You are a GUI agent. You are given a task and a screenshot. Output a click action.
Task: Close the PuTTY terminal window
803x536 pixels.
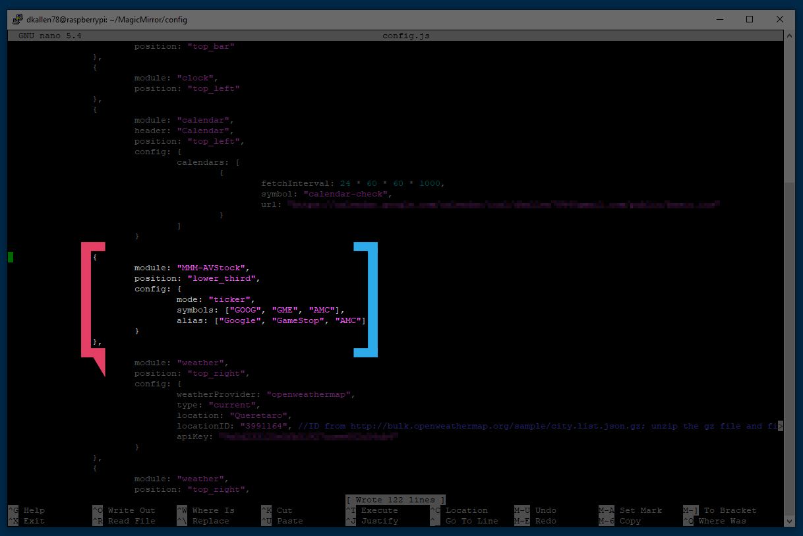pyautogui.click(x=780, y=20)
